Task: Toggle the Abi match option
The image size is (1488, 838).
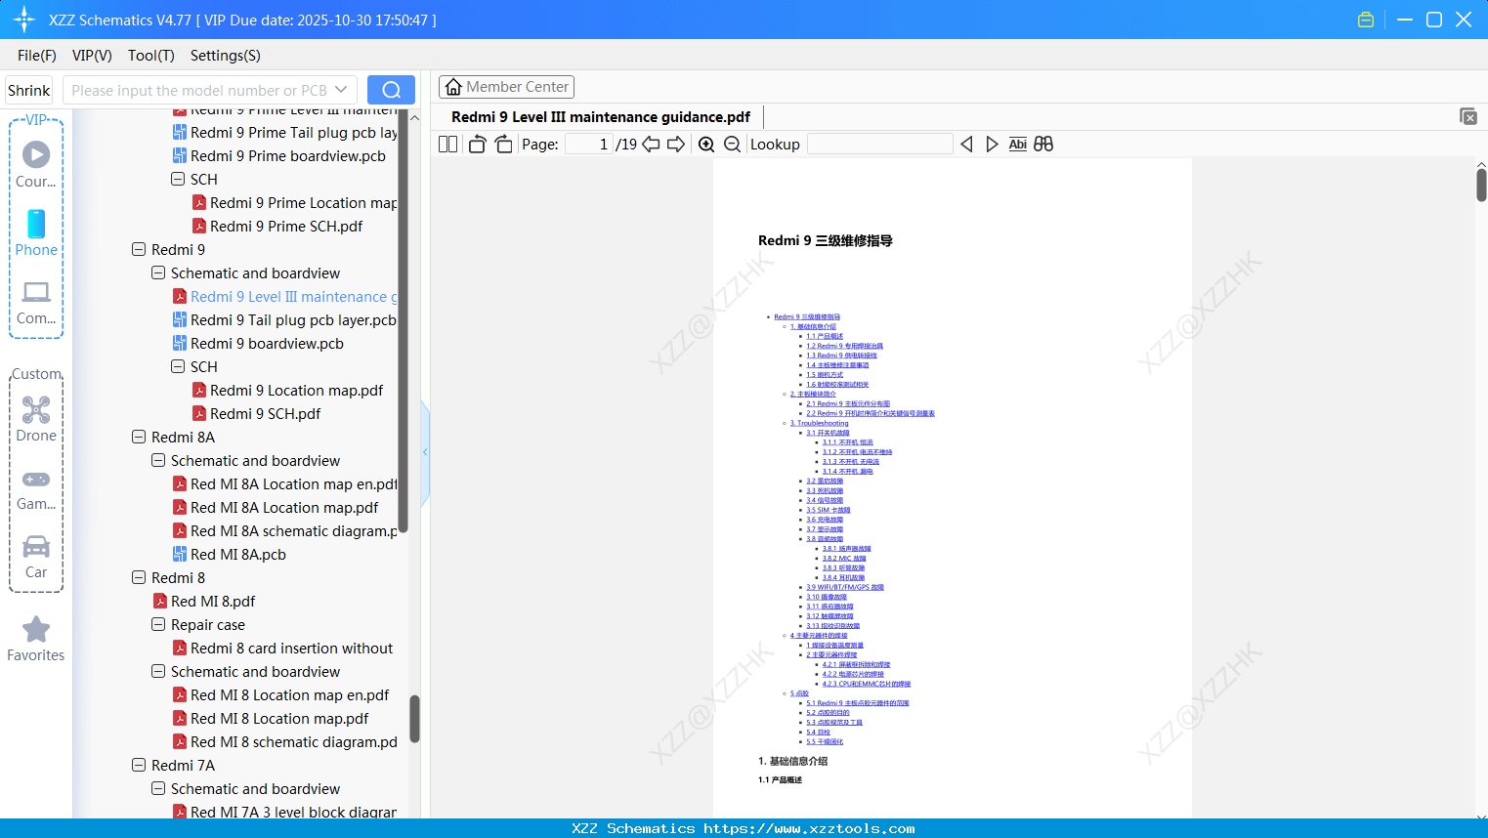Action: point(1017,145)
